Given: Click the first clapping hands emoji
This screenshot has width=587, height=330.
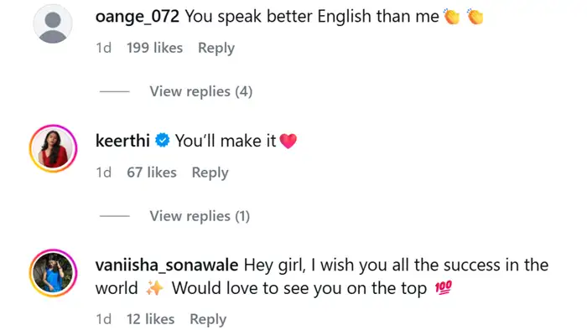Looking at the screenshot, I should pos(451,17).
